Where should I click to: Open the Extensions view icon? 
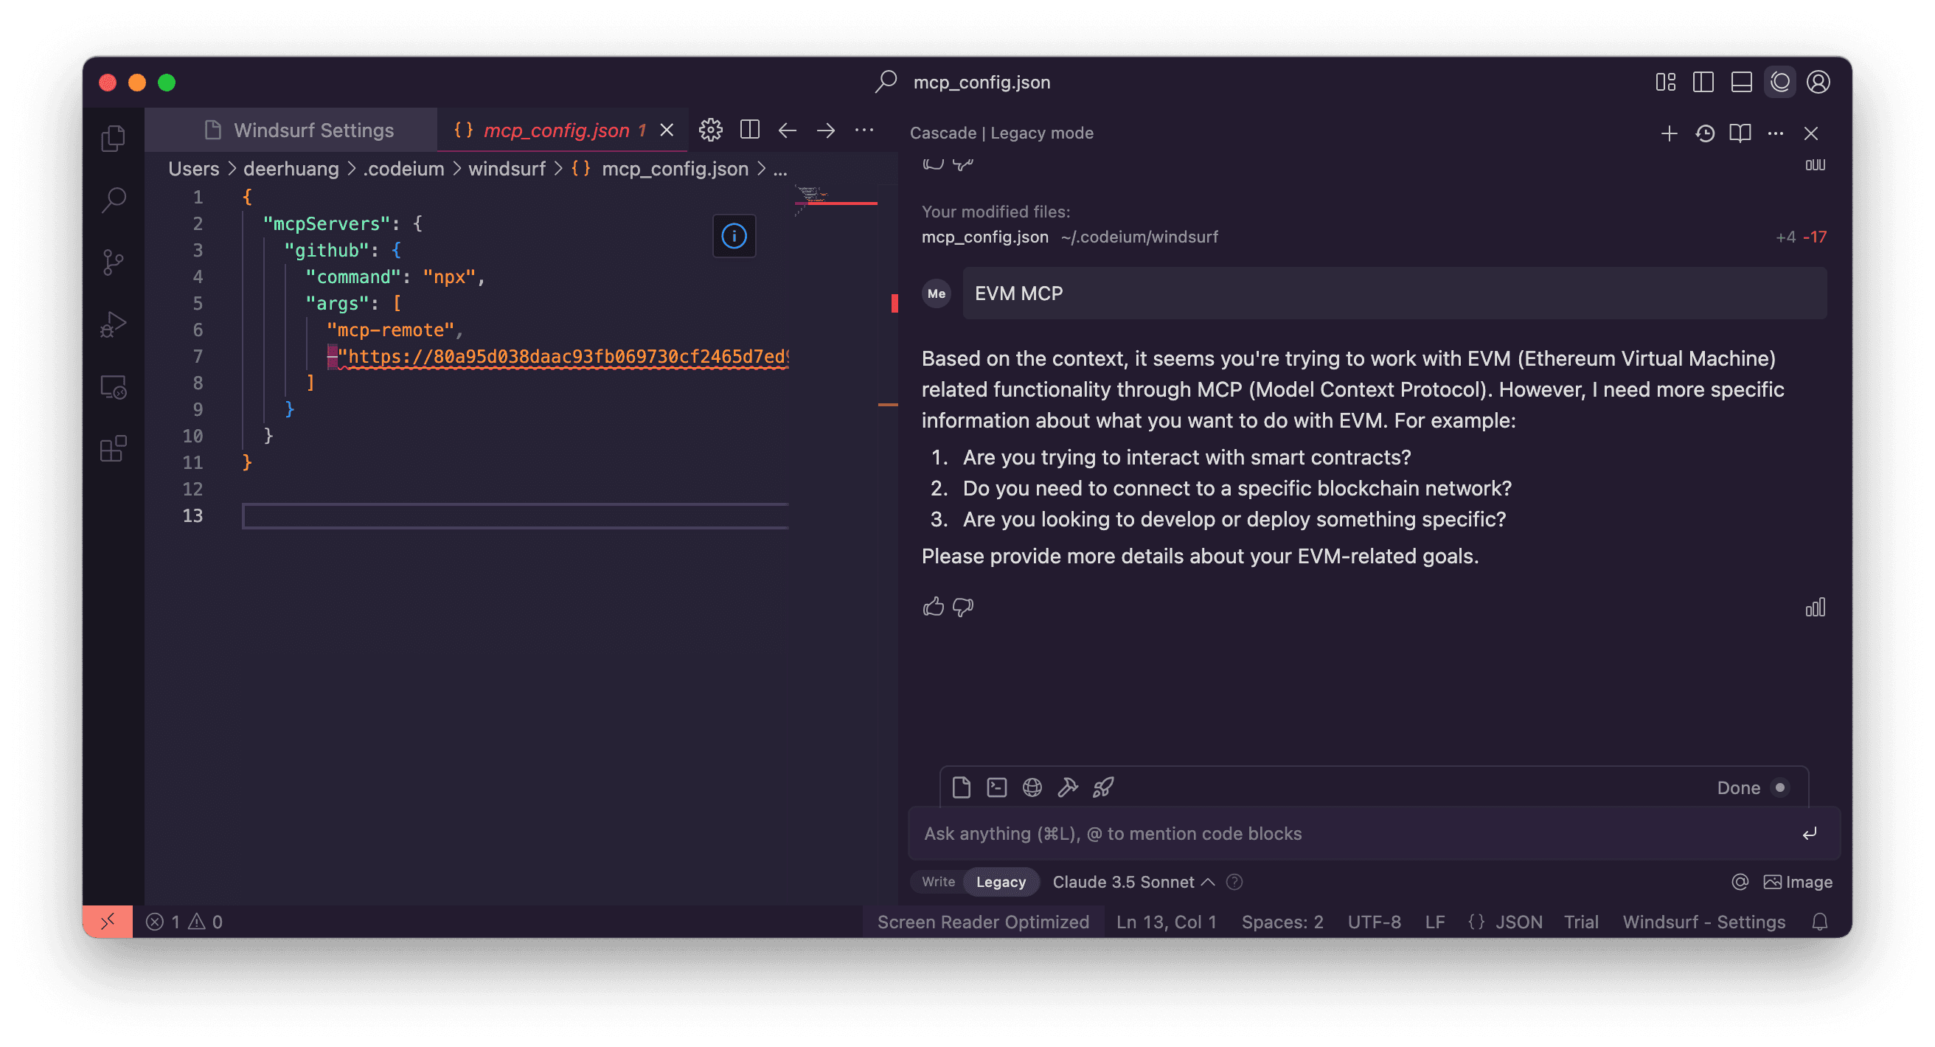pyautogui.click(x=114, y=449)
